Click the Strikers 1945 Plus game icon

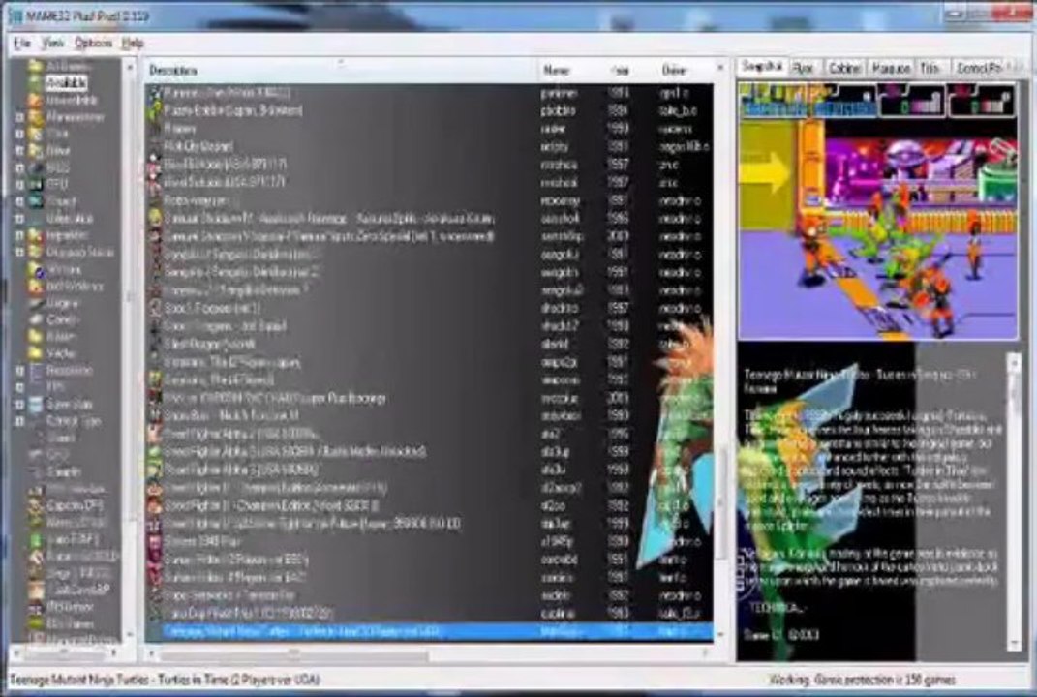155,541
